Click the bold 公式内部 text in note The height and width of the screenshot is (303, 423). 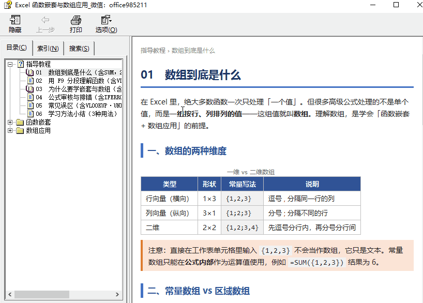point(199,262)
